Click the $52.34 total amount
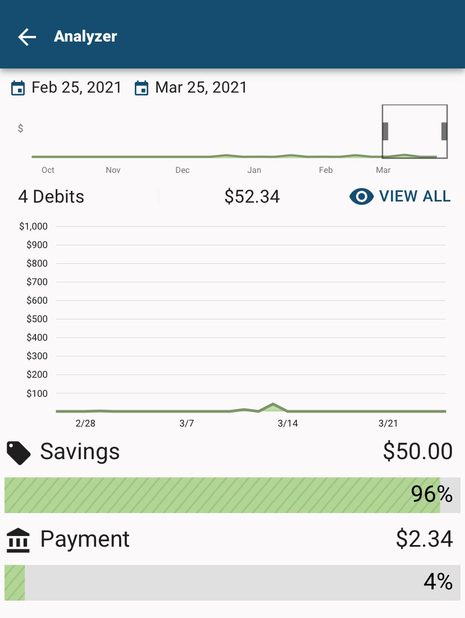This screenshot has height=618, width=465. (252, 196)
